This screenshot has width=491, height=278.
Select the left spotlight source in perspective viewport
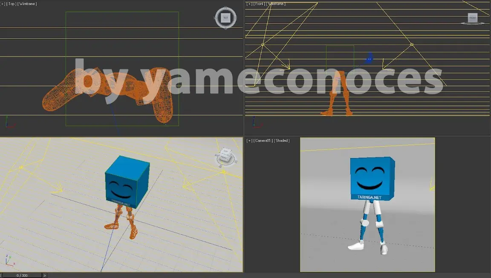[21, 167]
